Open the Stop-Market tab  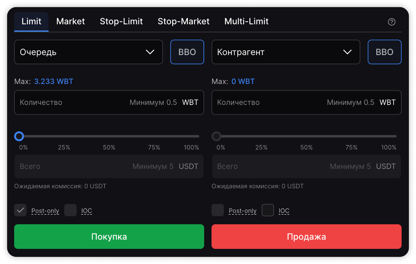(x=183, y=21)
